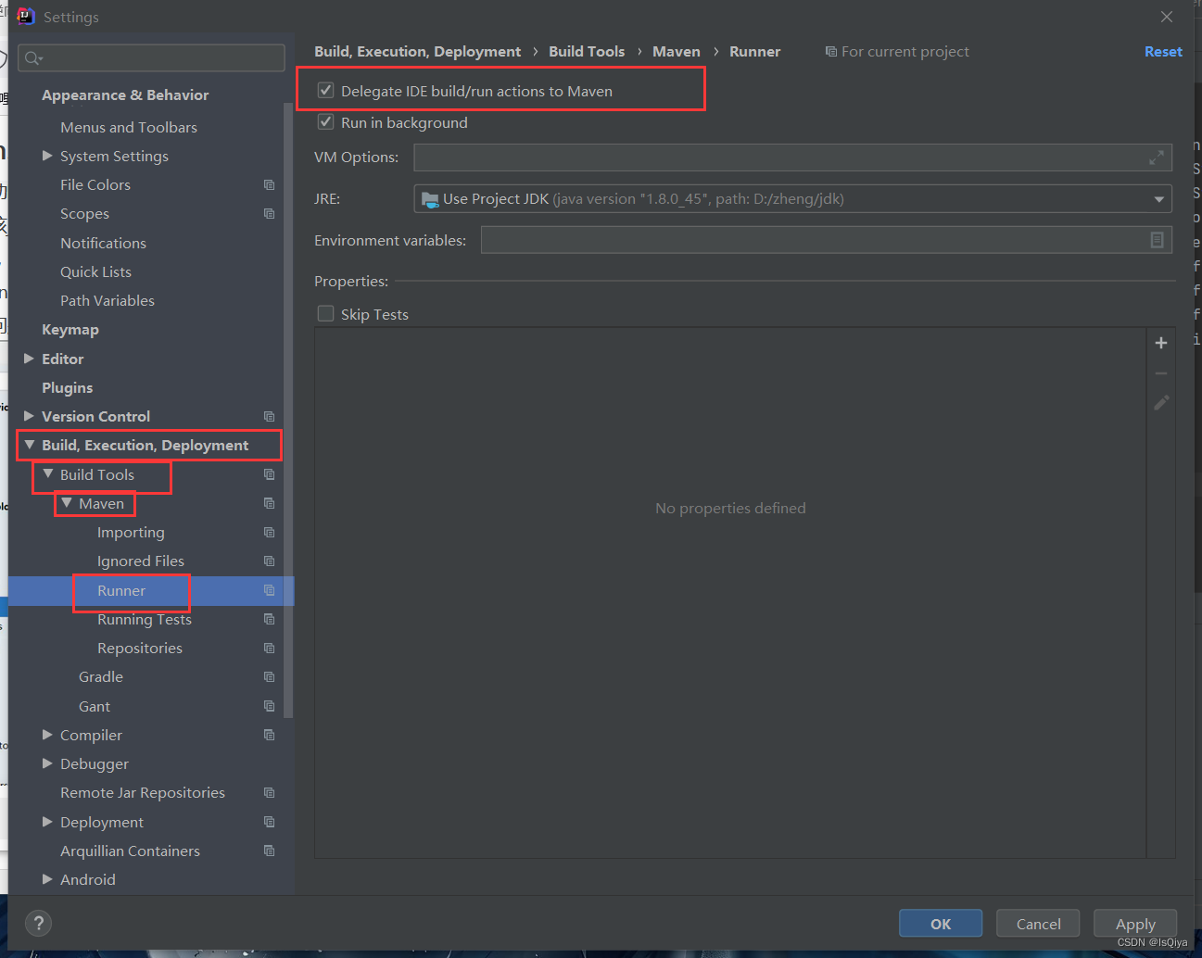Click the IntelliJ icon in title bar
The width and height of the screenshot is (1202, 958).
tap(26, 16)
